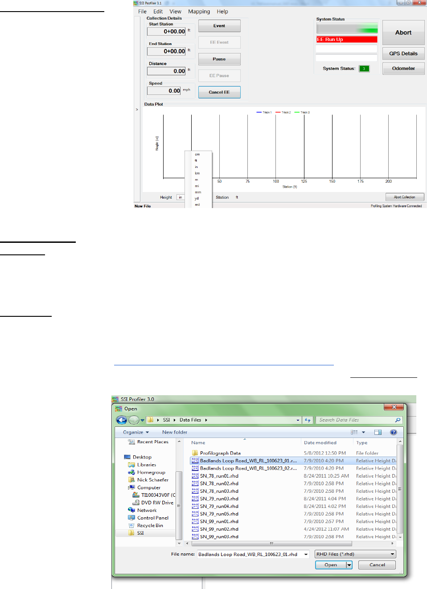Screen dimensions: 427x589
Task: Click the Abort button
Action: (403, 33)
